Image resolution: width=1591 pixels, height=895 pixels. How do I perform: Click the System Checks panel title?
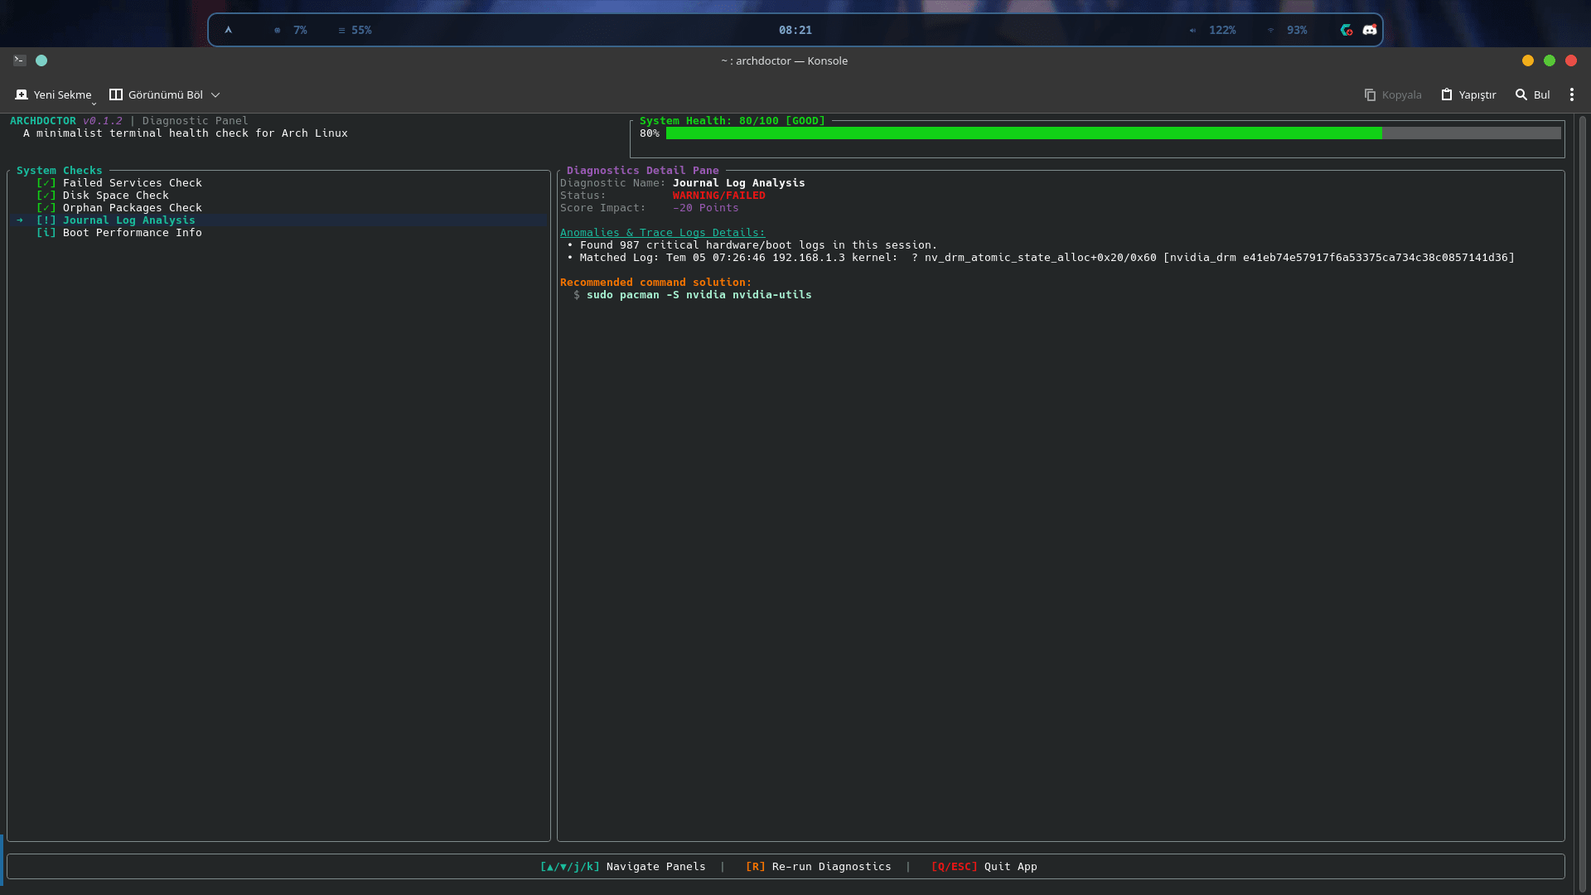[60, 171]
